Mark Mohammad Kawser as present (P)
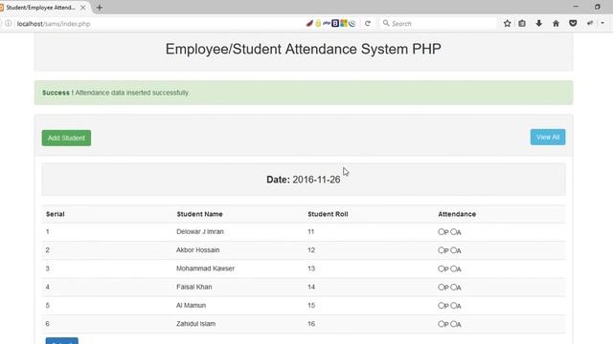 click(441, 269)
